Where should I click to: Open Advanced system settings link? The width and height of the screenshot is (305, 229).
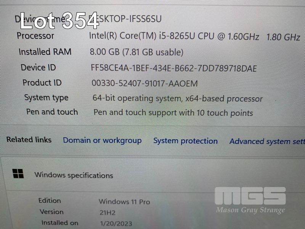click(267, 142)
